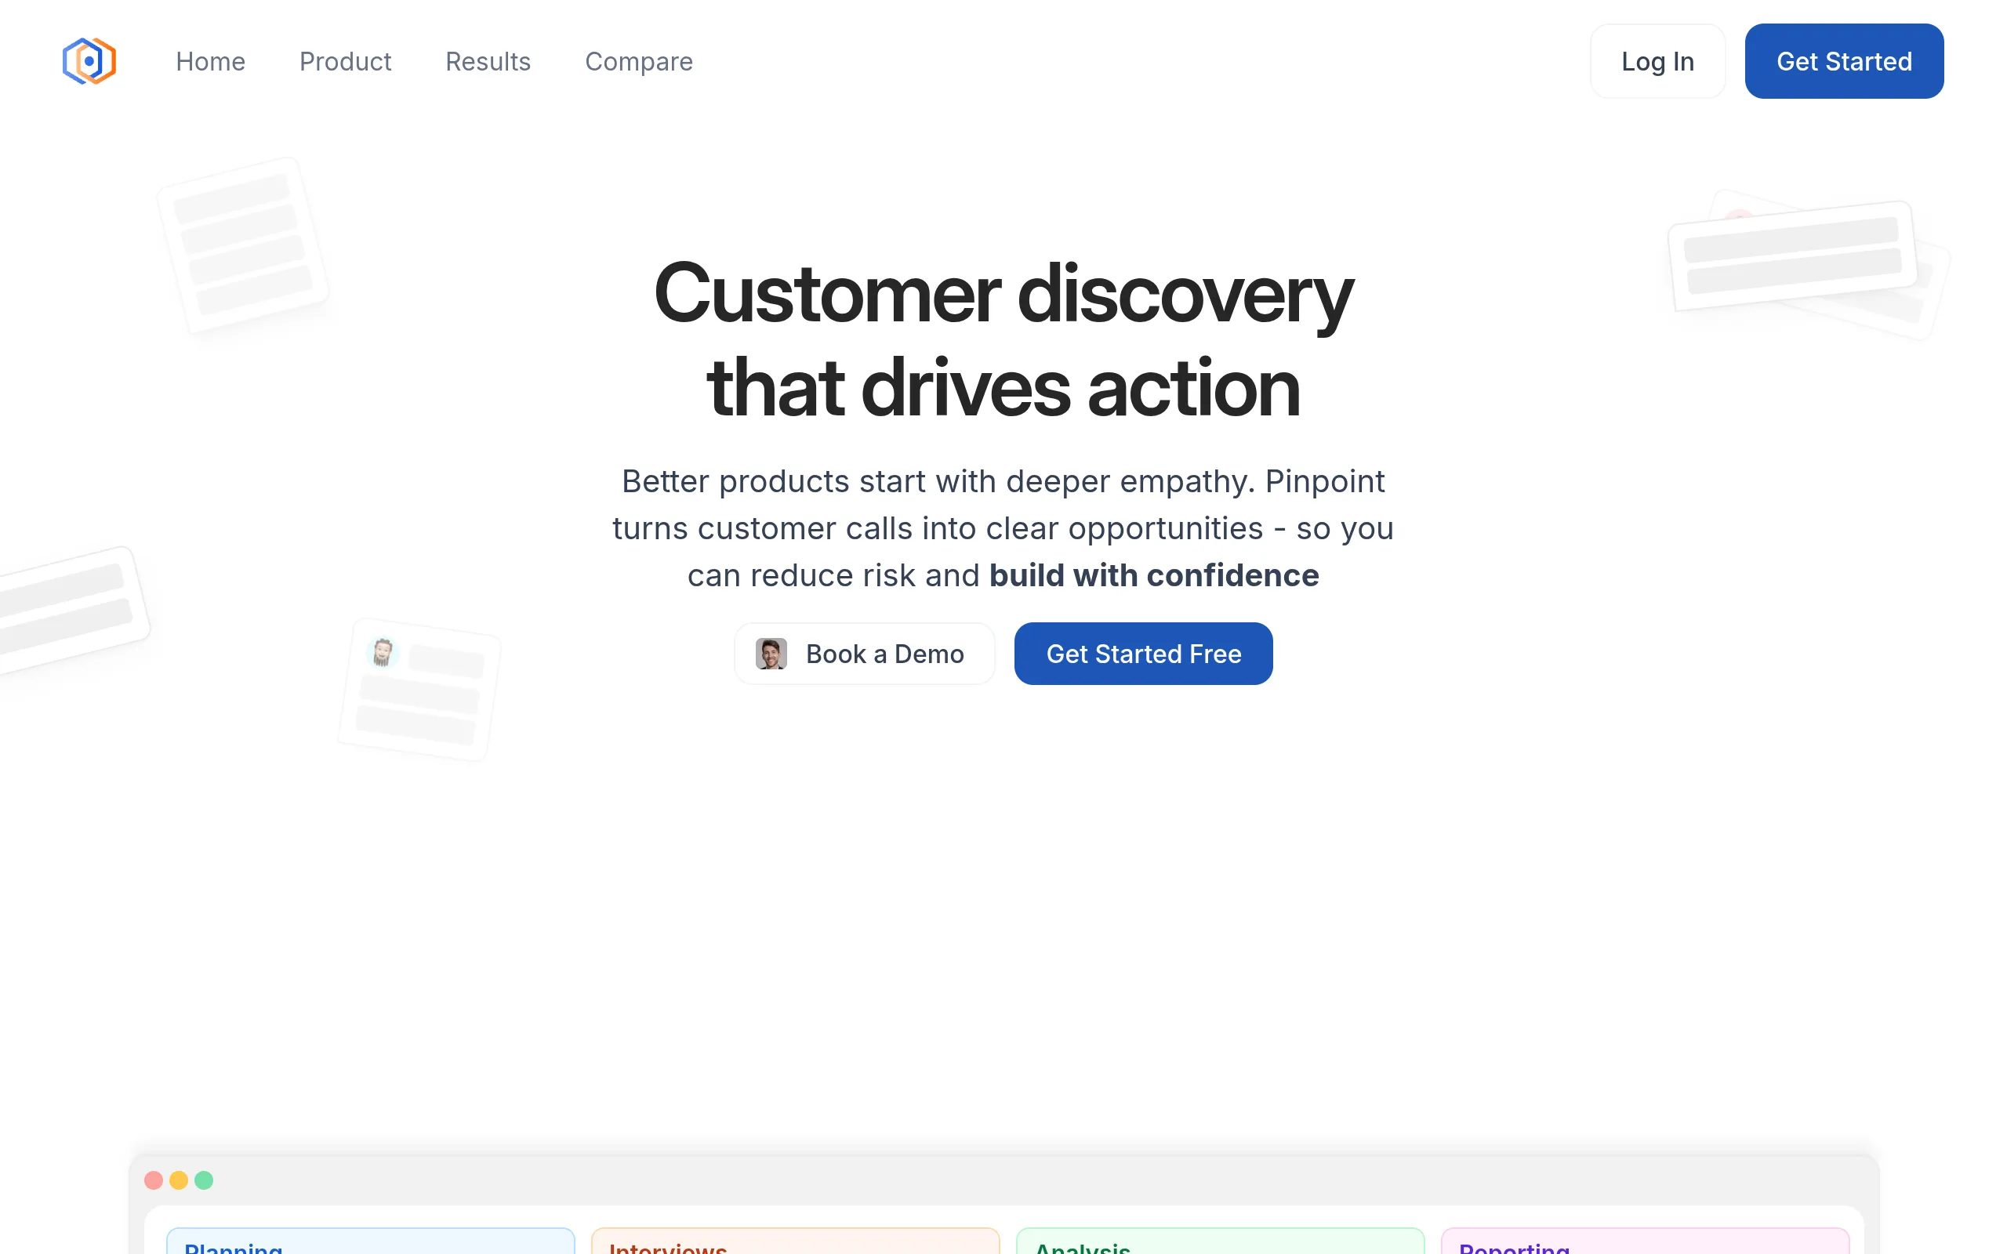Screen dimensions: 2007x1254
Task: Click the Pinpoint hexagon logo
Action: point(89,60)
